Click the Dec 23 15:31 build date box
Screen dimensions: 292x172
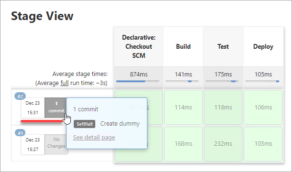tap(33, 107)
